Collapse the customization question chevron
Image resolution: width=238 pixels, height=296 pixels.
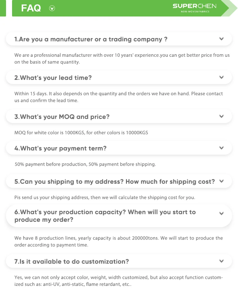tap(221, 261)
